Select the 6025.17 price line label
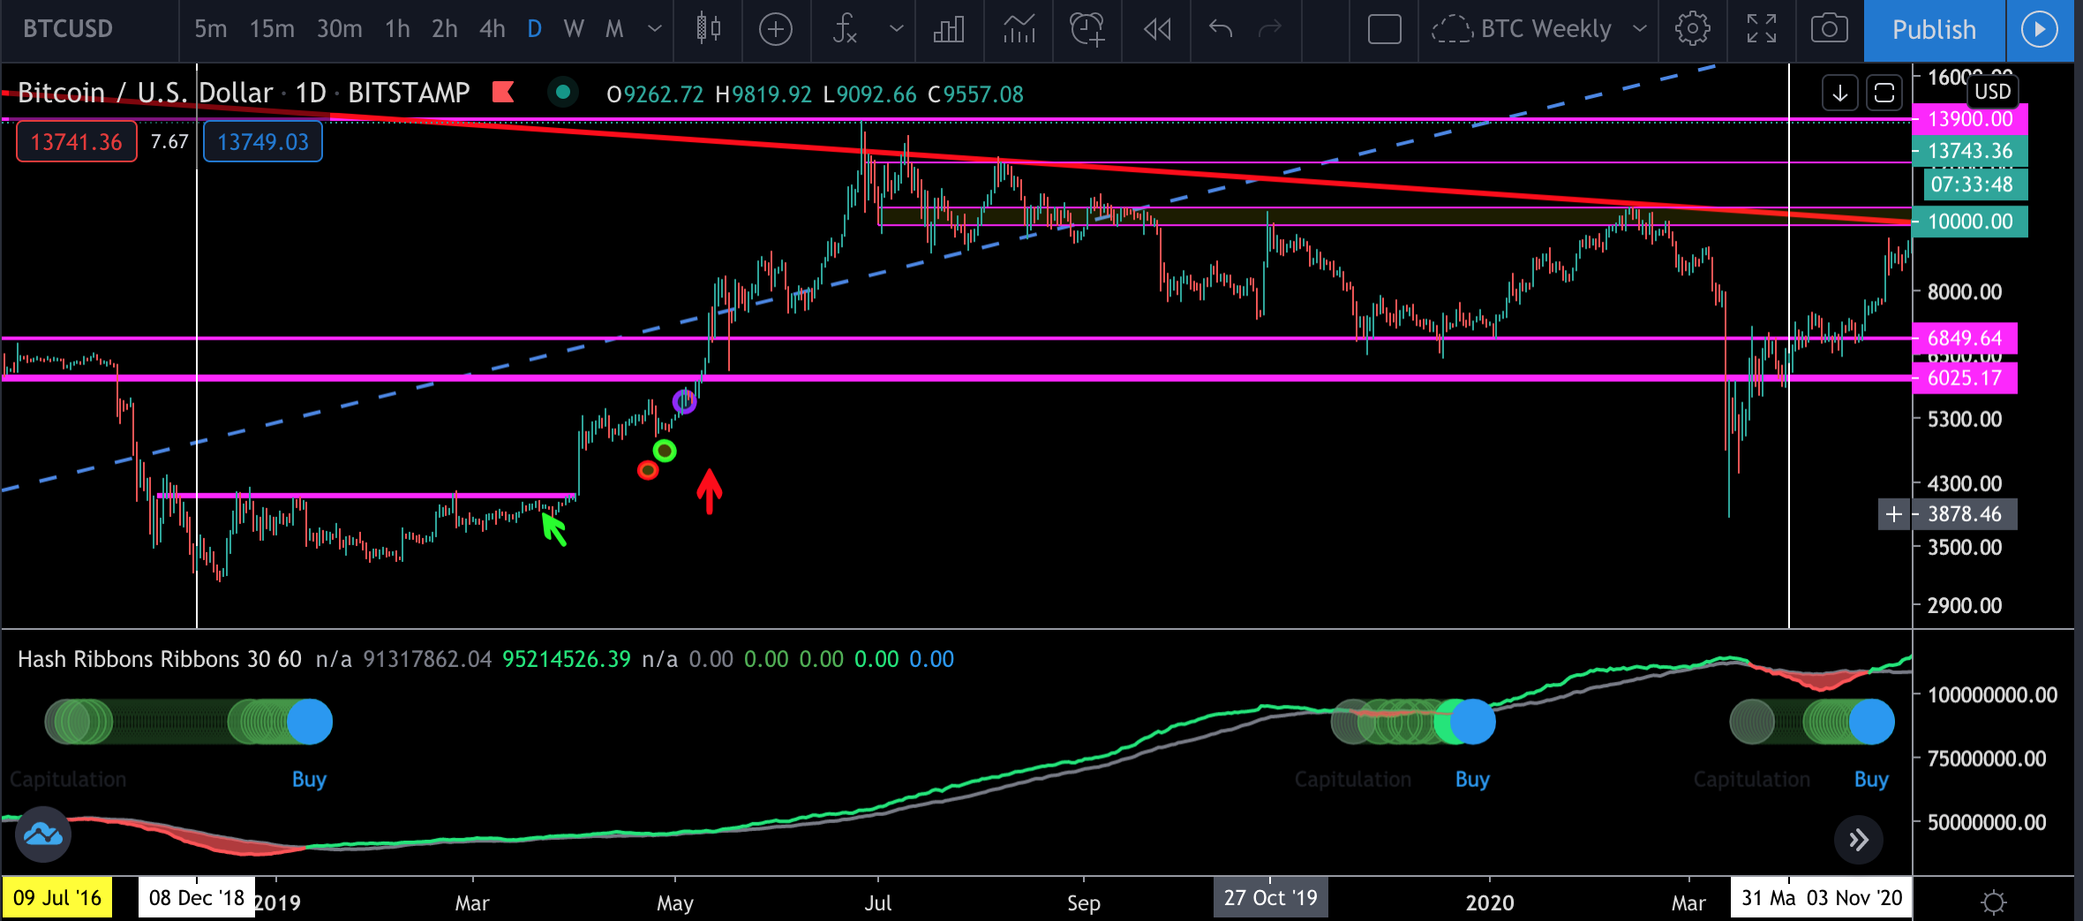Image resolution: width=2083 pixels, height=921 pixels. (1965, 378)
